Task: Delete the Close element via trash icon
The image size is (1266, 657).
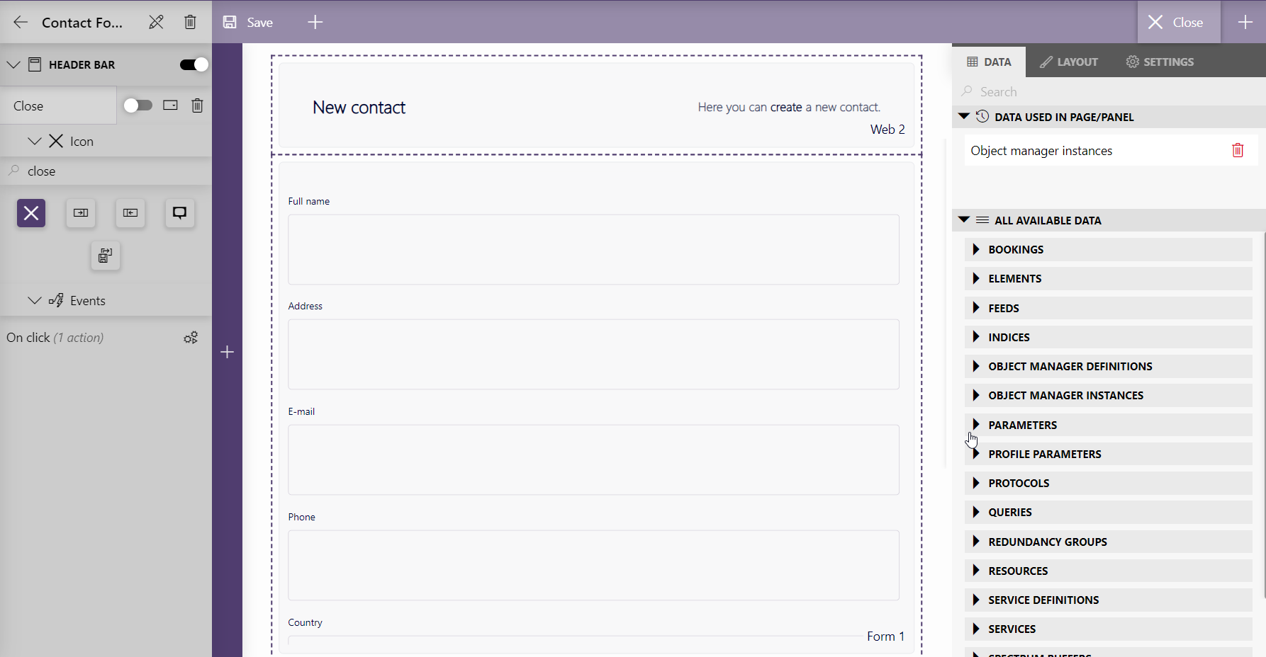Action: (x=196, y=105)
